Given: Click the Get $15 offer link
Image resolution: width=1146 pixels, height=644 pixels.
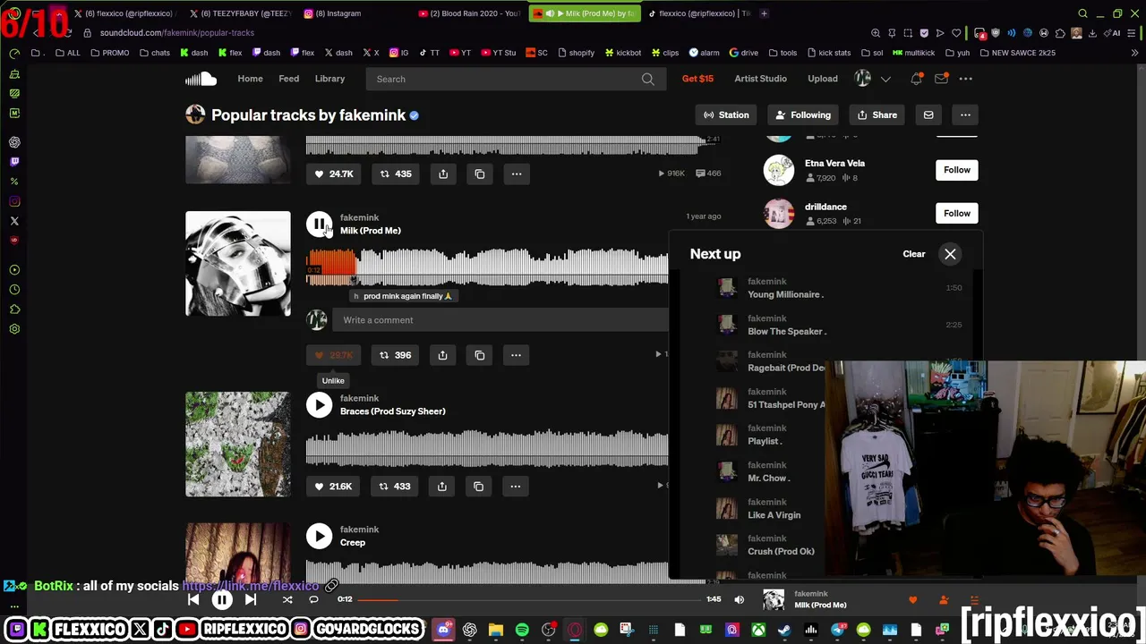Looking at the screenshot, I should (697, 79).
